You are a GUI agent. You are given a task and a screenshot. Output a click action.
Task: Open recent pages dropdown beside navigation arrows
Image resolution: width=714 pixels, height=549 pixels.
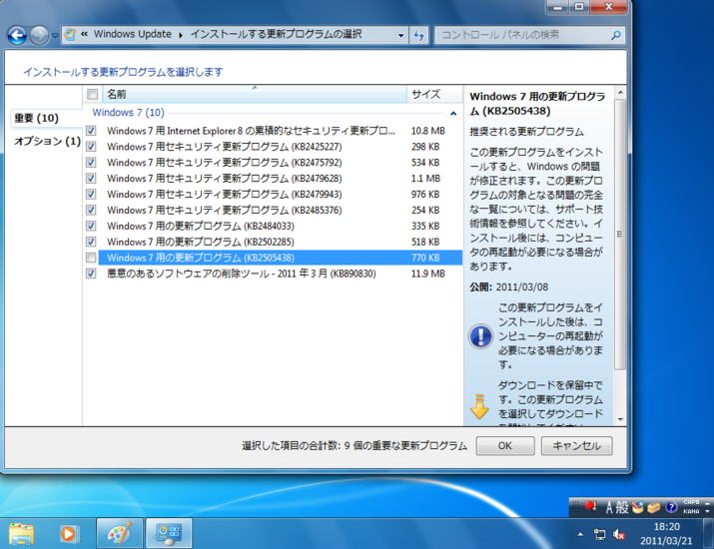pos(55,35)
